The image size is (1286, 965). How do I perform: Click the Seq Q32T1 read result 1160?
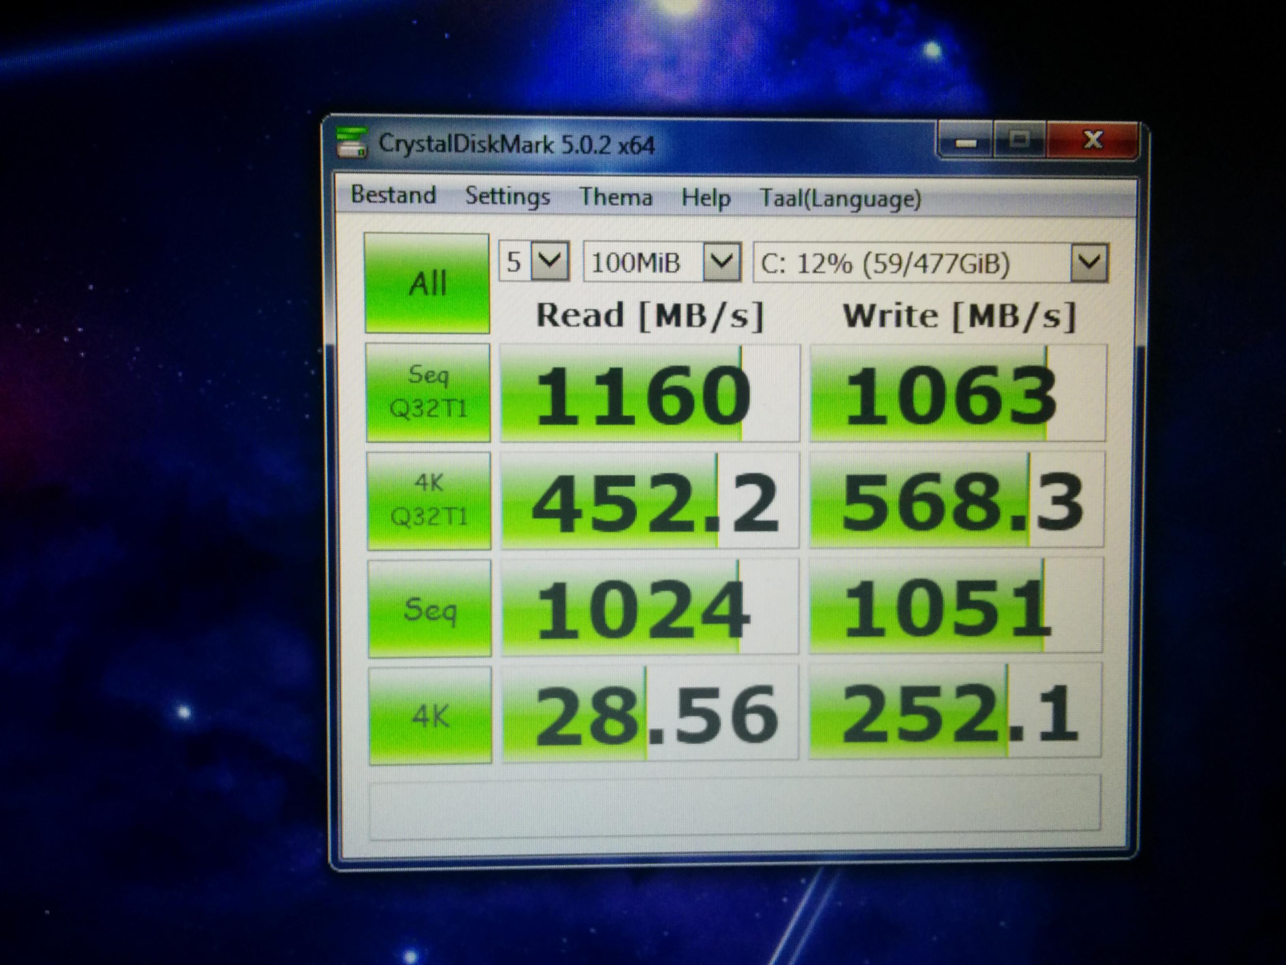click(650, 394)
